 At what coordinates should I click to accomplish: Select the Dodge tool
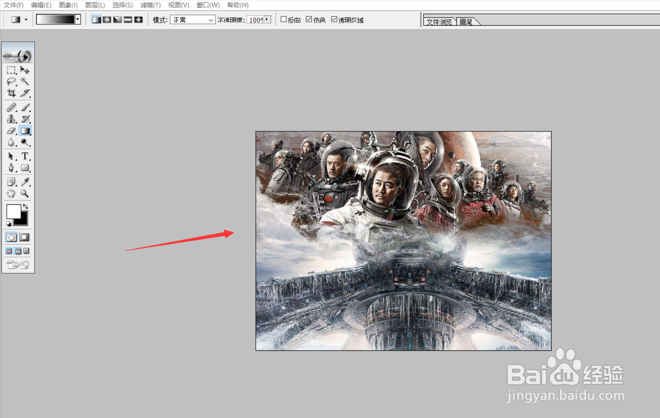point(25,143)
